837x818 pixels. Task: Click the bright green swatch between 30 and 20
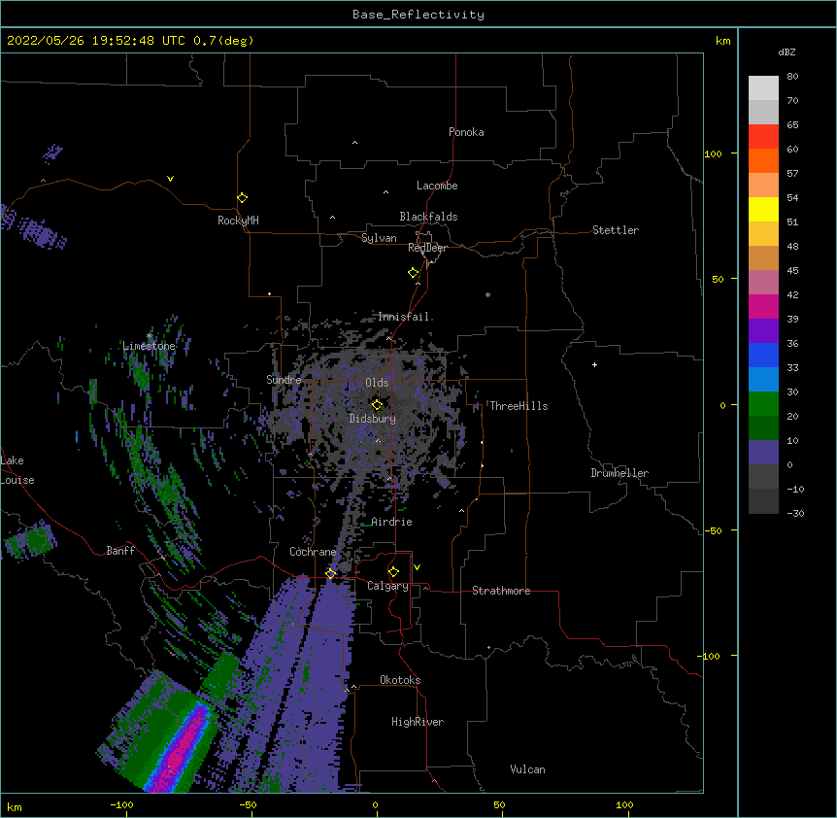(x=763, y=404)
